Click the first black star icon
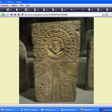The width and height of the screenshot is (112, 112). tap(11, 15)
